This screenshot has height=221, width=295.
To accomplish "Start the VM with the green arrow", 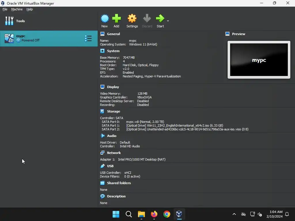I will point(160,18).
